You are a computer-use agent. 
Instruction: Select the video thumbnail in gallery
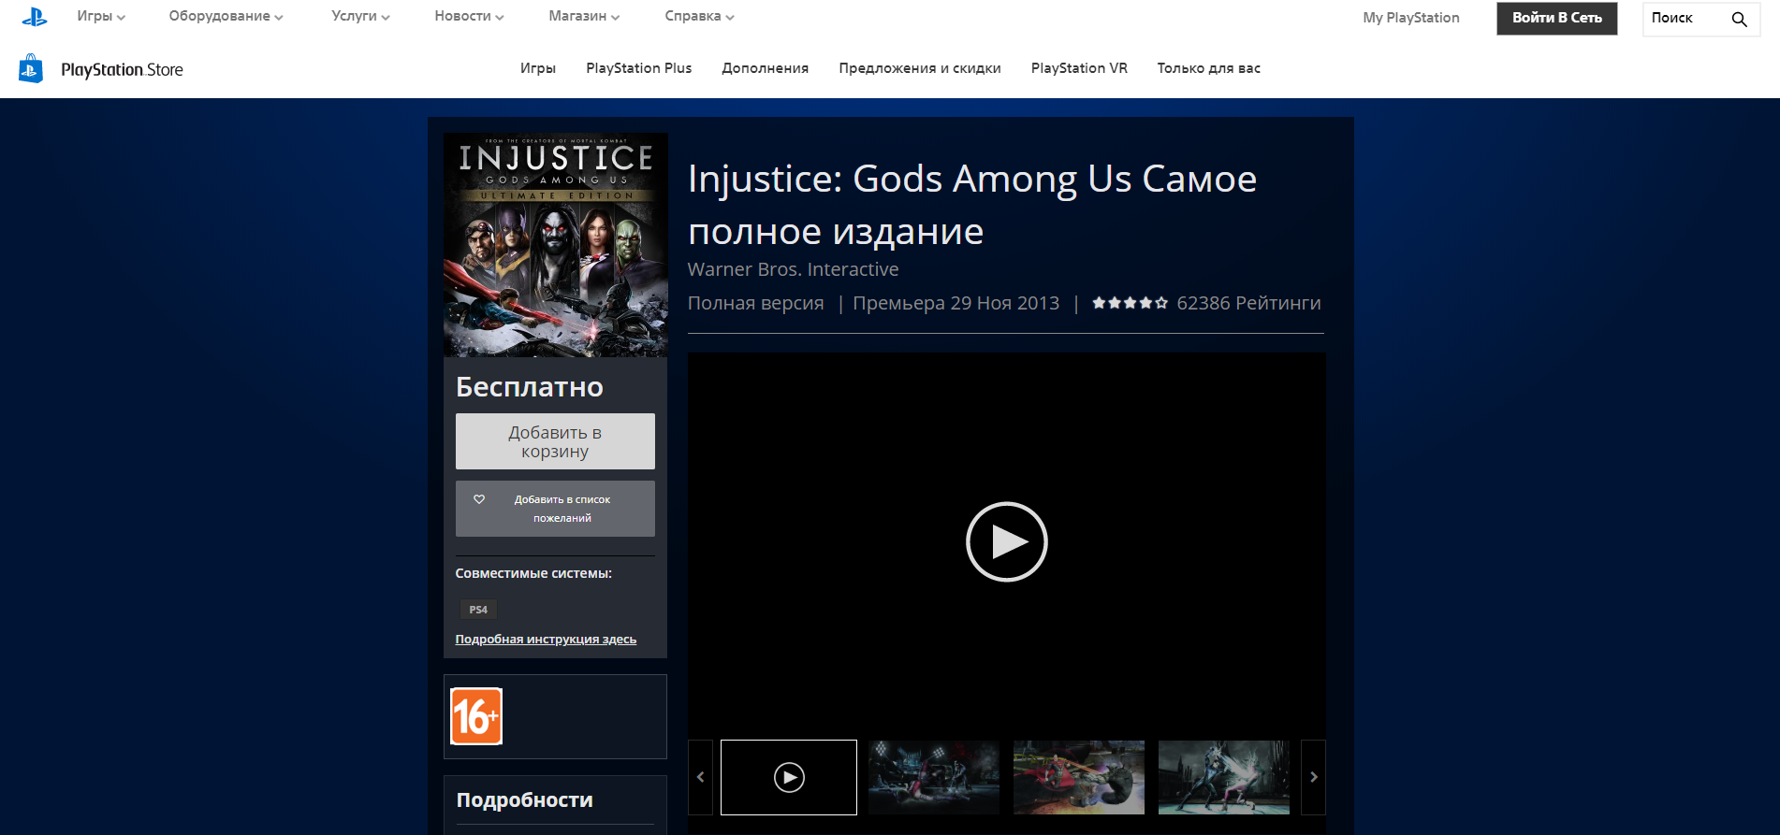789,777
